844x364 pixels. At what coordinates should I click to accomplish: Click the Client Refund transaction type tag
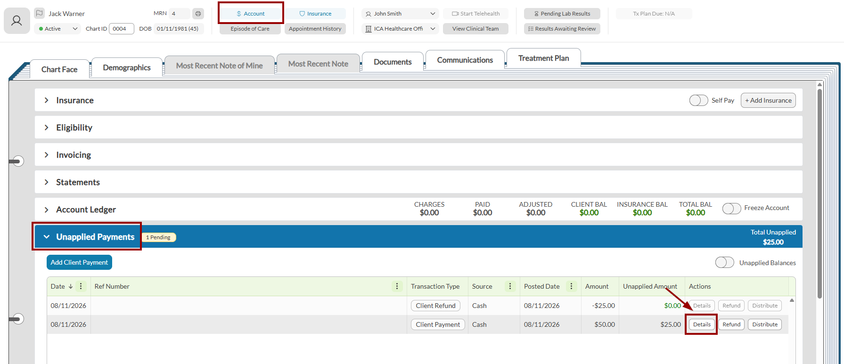pos(435,306)
